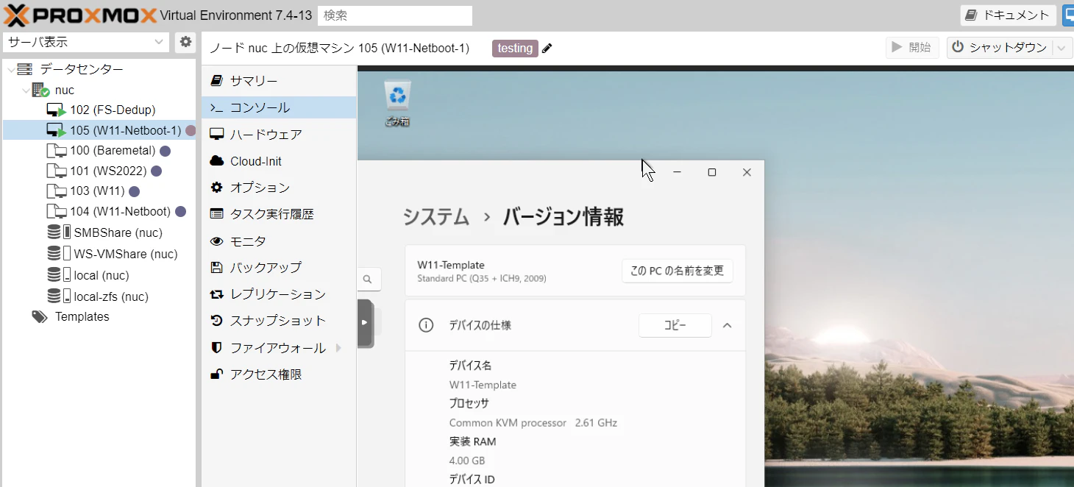This screenshot has width=1074, height=487.
Task: View スナップショット list
Action: (279, 321)
